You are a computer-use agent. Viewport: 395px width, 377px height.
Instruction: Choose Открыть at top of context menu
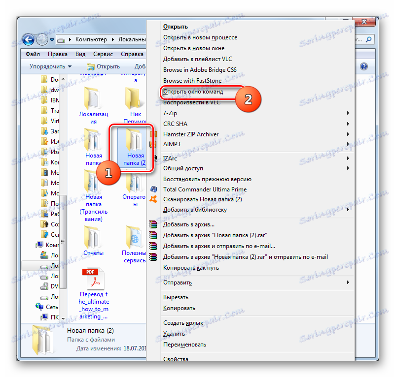coord(176,27)
